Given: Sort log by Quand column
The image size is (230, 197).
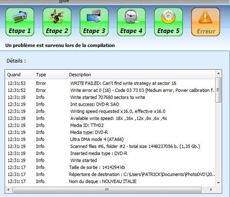Looking at the screenshot, I should [19, 75].
